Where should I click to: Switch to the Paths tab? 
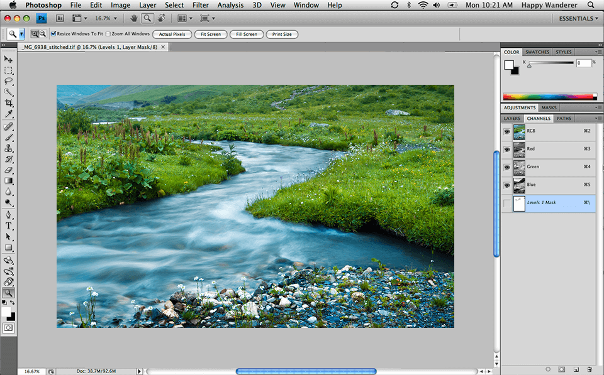(x=563, y=118)
